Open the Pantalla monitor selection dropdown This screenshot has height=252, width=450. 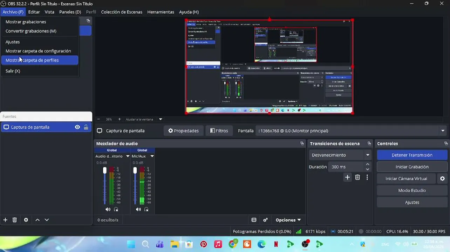click(351, 131)
